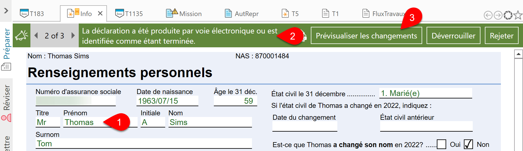Click the AutRepr document icon
Viewport: 523px width, 151px height.
228,13
